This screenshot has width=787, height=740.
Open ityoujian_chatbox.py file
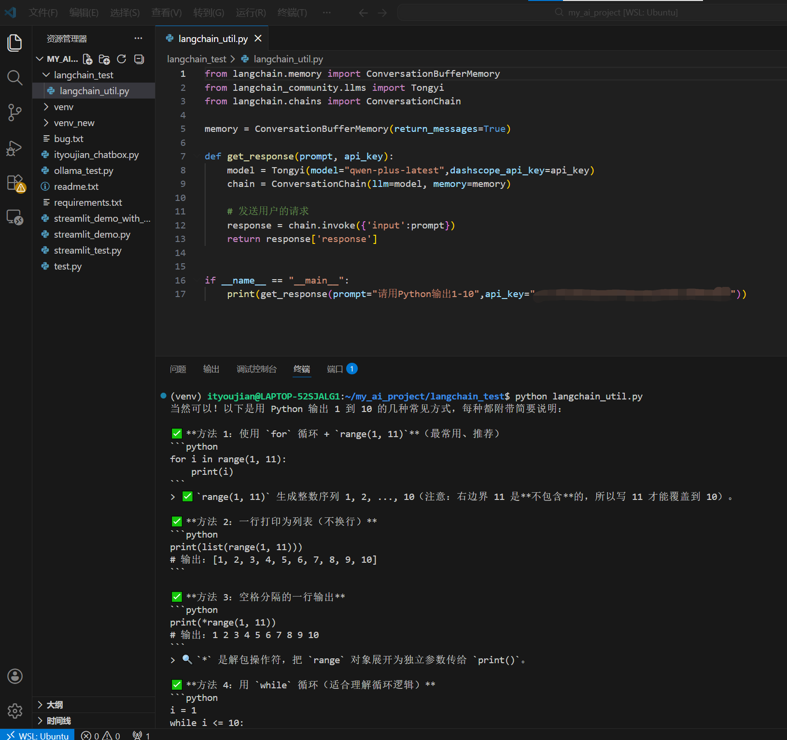[x=94, y=155]
